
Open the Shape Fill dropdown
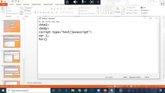click(x=131, y=7)
